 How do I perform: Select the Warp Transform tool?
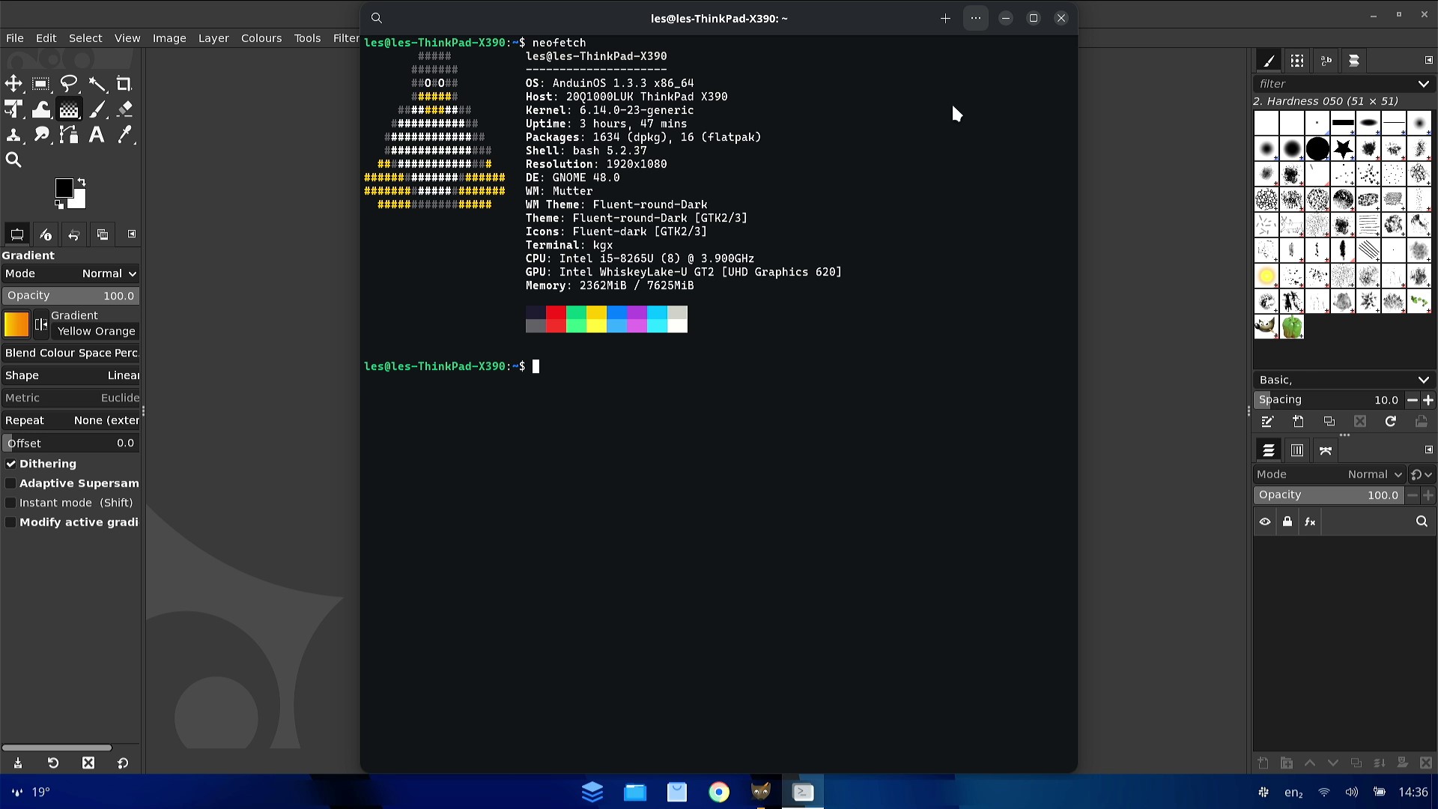tap(41, 109)
